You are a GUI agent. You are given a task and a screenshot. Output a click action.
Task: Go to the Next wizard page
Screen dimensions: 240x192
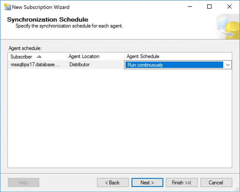[147, 182]
